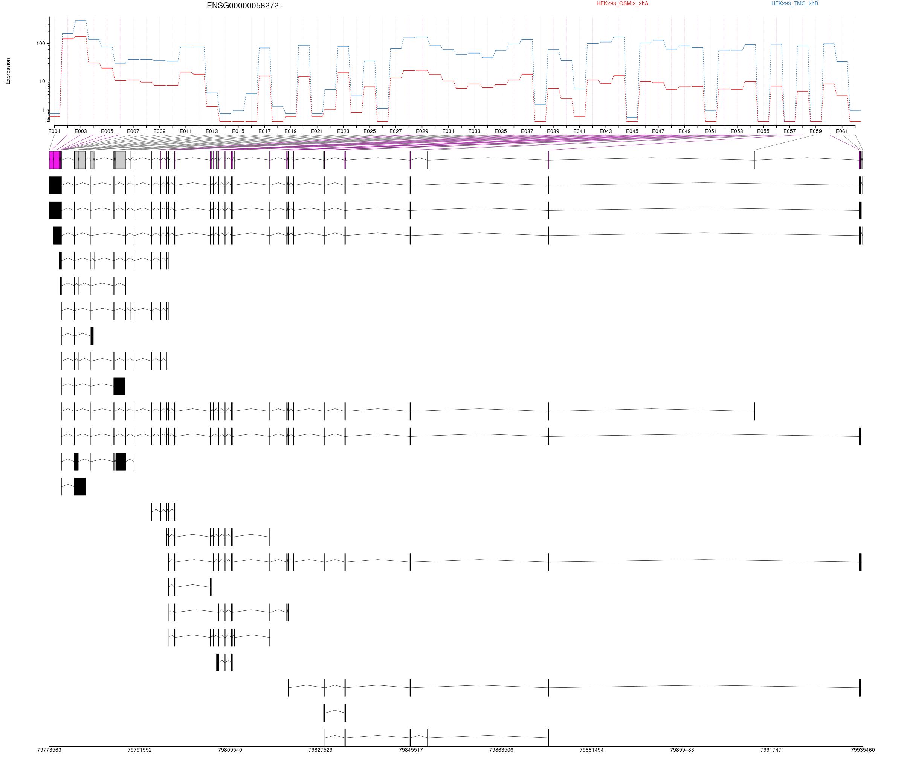Click exon label E031
904x757 pixels.
pyautogui.click(x=448, y=131)
